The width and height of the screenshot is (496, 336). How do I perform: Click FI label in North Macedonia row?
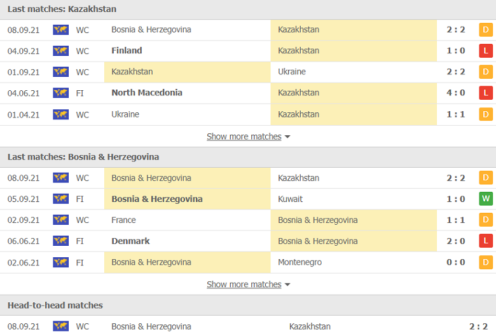click(x=79, y=93)
